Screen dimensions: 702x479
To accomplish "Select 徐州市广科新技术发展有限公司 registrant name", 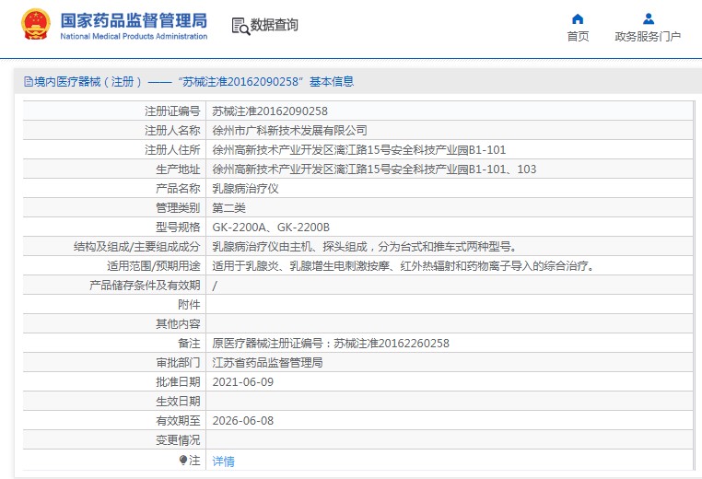I will click(289, 130).
